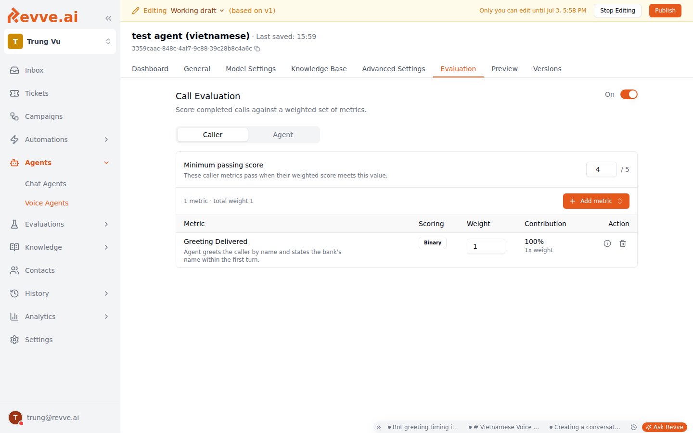Click Stop Editing button
Image resolution: width=693 pixels, height=433 pixels.
pyautogui.click(x=617, y=11)
